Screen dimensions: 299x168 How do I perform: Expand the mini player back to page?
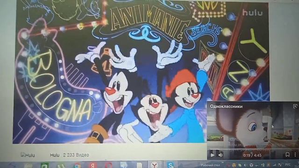pyautogui.click(x=295, y=106)
